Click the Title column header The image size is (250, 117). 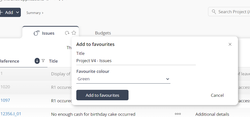pos(53,61)
